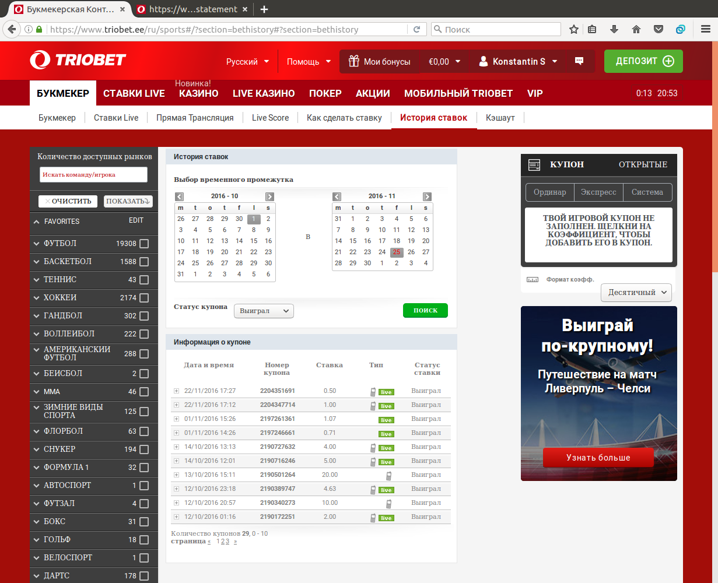Click the site information icon in the address bar
This screenshot has height=583, width=718.
[x=28, y=29]
